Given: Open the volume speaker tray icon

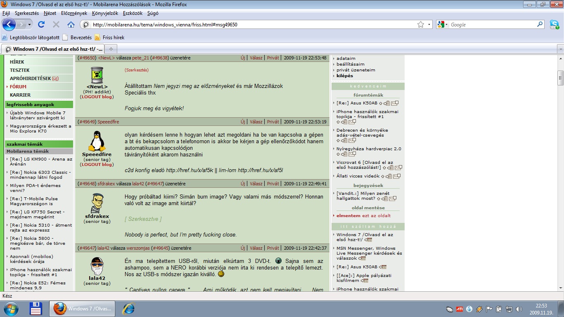Looking at the screenshot, I should 519,309.
